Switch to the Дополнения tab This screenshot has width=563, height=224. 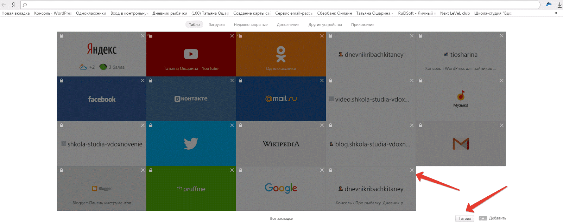(288, 25)
